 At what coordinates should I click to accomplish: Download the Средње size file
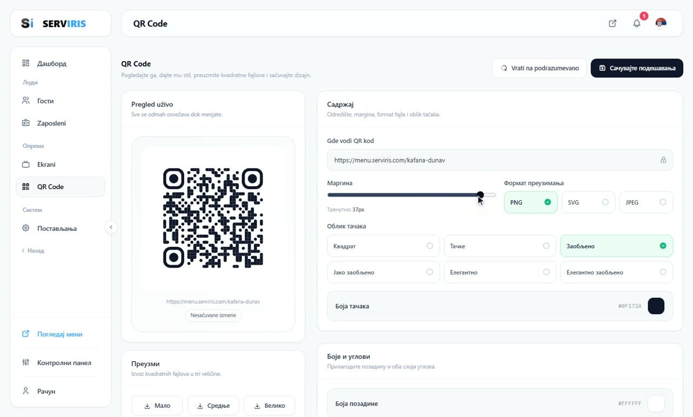[x=213, y=406]
